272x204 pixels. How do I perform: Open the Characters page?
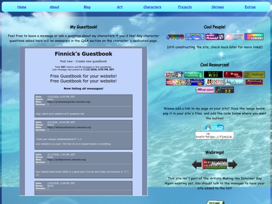coord(152,7)
